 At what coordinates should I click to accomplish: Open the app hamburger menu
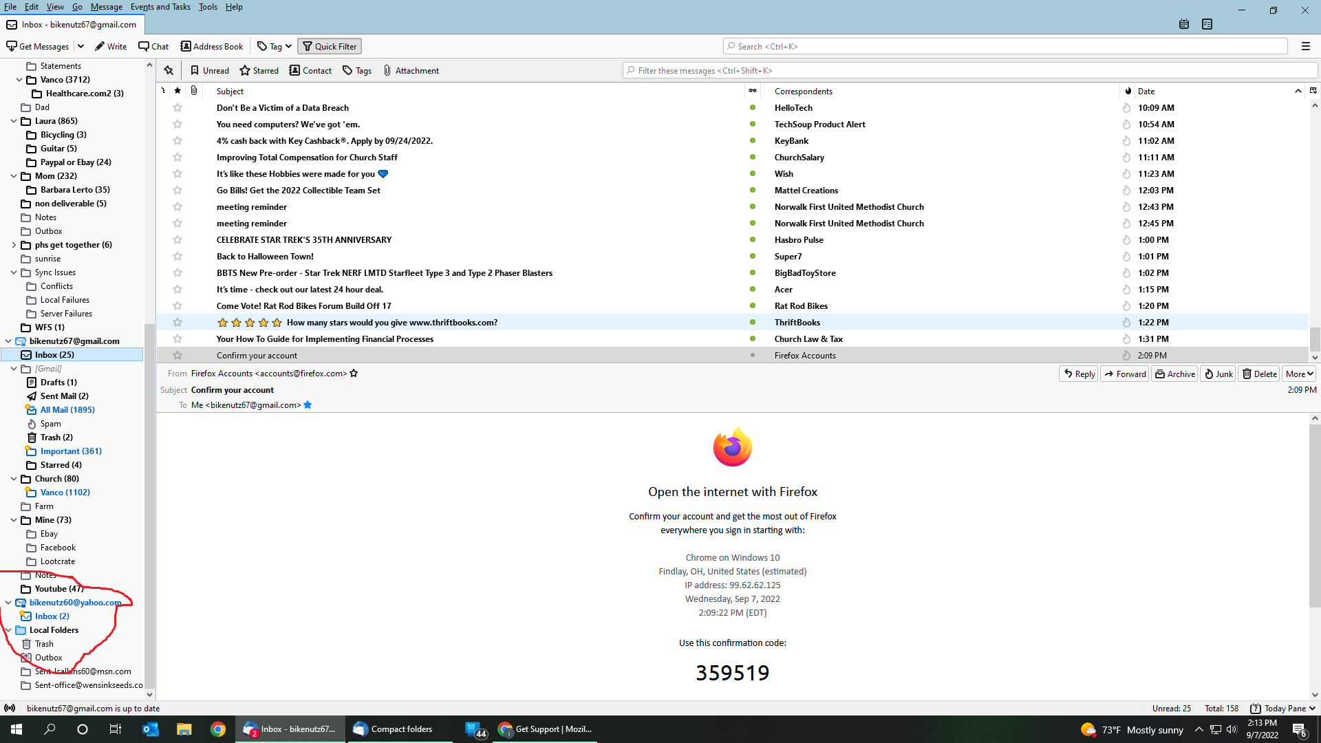pos(1305,46)
